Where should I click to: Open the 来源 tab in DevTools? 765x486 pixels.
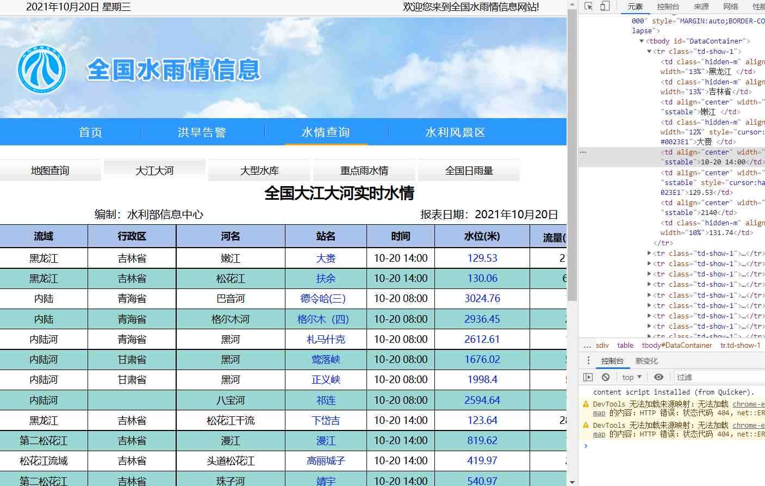(701, 7)
